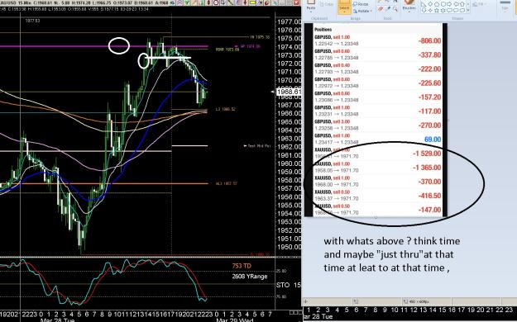This screenshot has height=322, width=517.
Task: Open the Rotate dropdown in Paint
Action: coord(362,11)
